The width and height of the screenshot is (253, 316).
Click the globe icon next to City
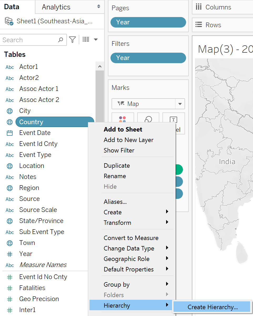(10, 111)
